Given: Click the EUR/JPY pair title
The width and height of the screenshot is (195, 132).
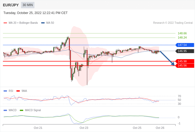Looking at the screenshot, I should click(11, 5).
